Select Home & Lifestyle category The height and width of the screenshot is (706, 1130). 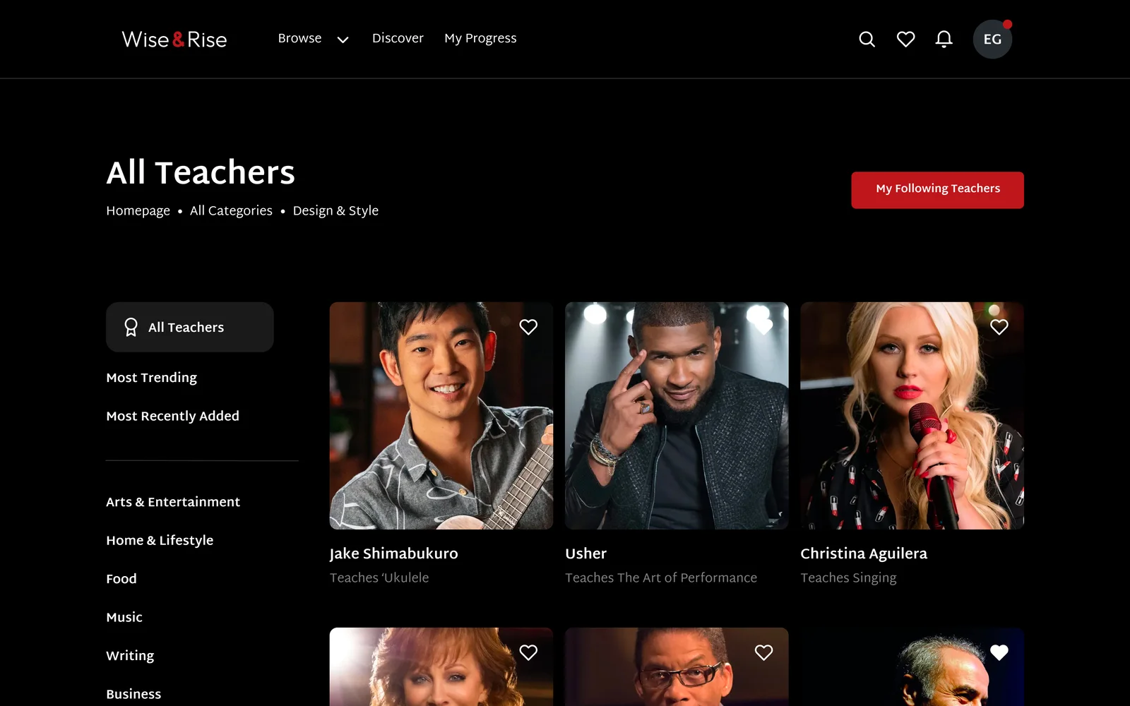(160, 540)
